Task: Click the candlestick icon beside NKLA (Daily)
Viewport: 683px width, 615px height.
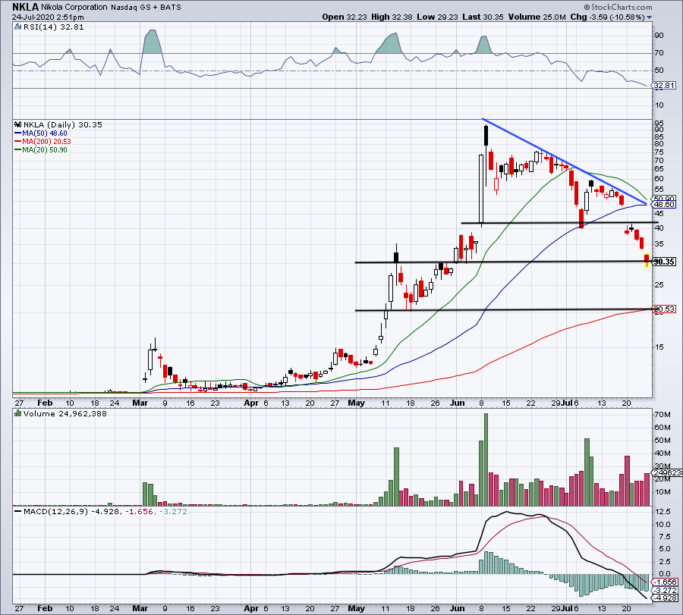Action: [x=18, y=124]
